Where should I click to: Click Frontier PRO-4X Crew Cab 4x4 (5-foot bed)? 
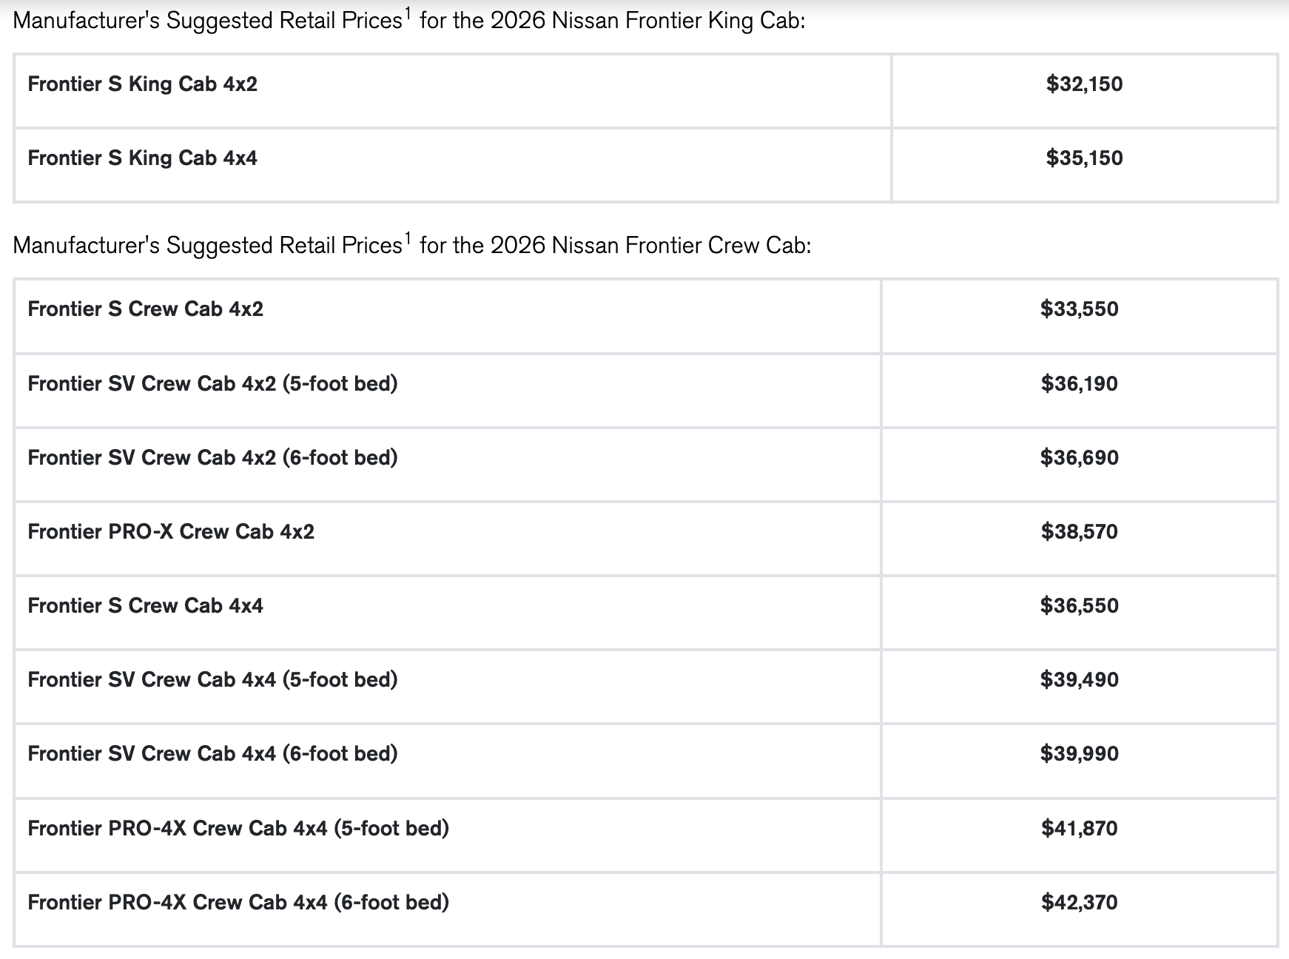pyautogui.click(x=238, y=828)
